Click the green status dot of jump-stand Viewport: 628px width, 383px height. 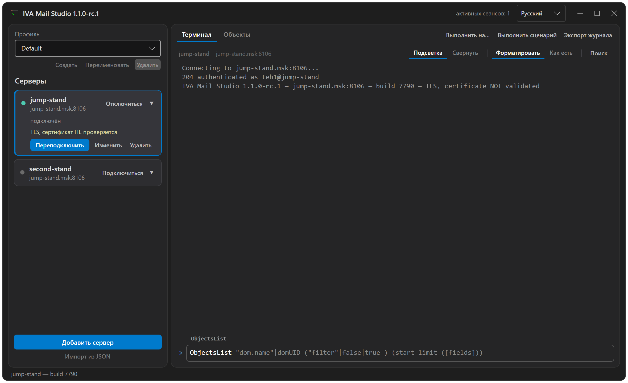click(x=23, y=103)
